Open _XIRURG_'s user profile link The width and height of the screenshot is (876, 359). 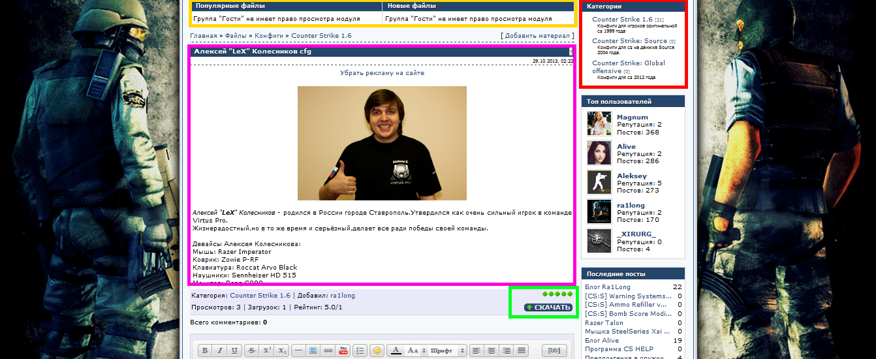coord(636,234)
